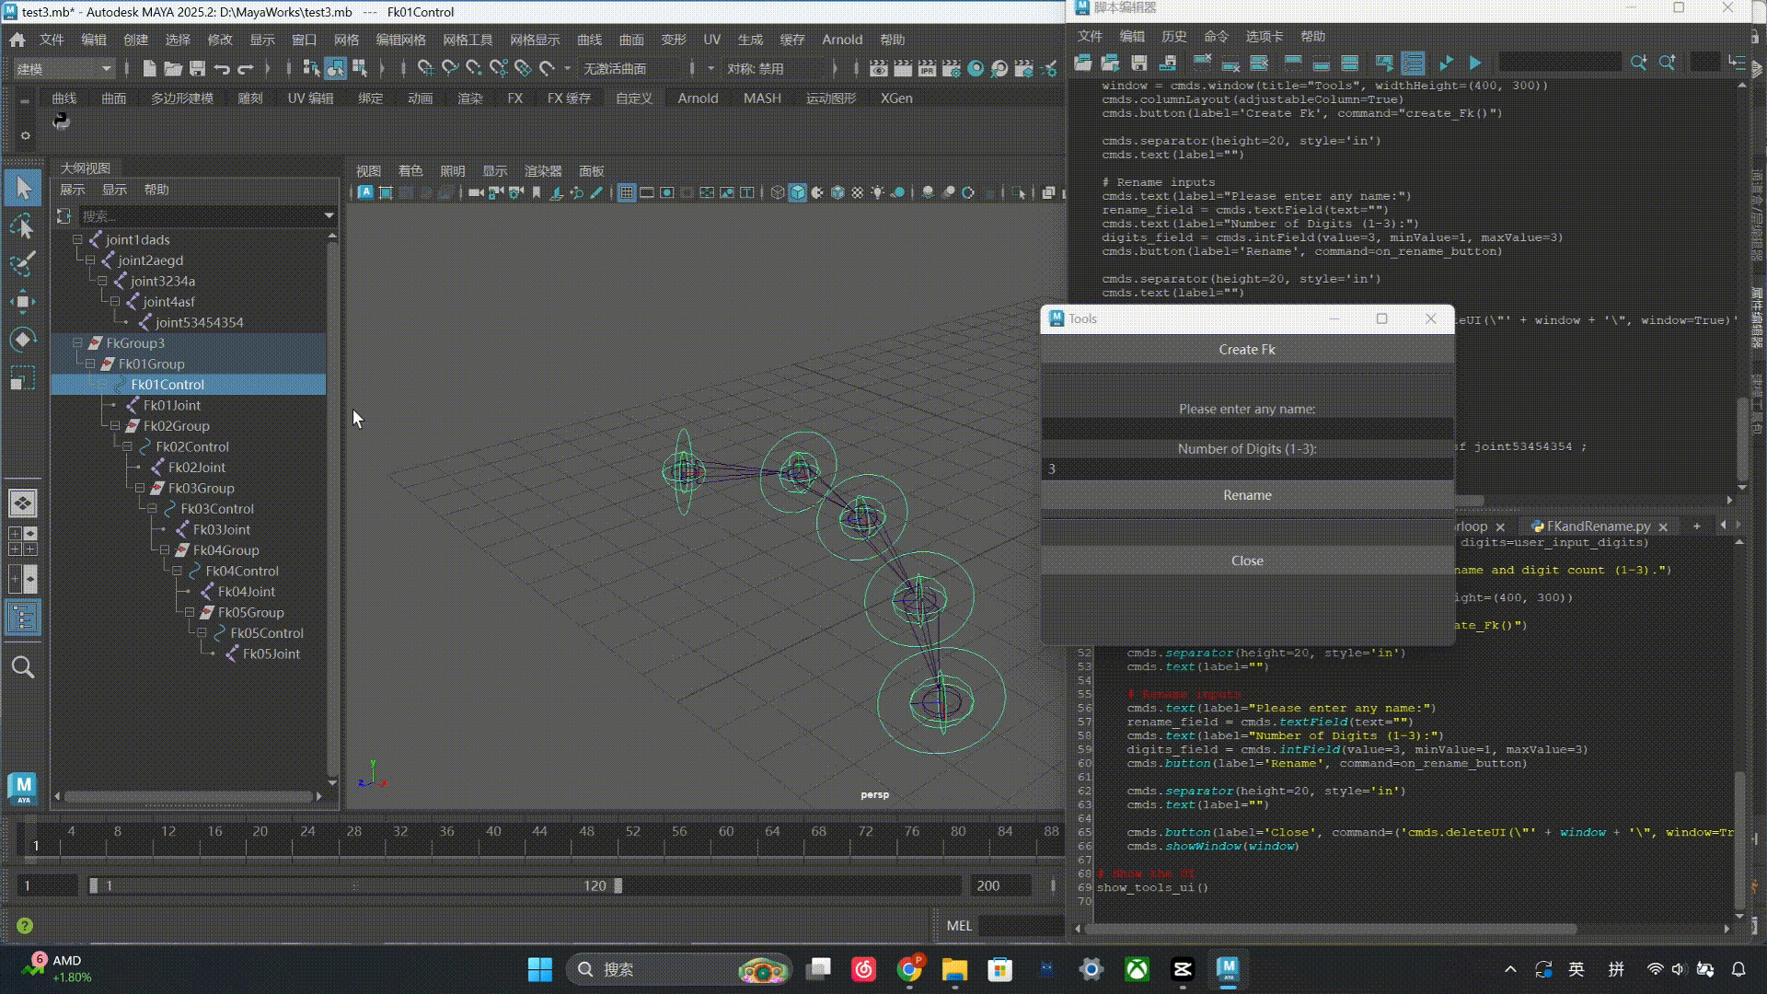Click frame 48 on the timeline

click(x=586, y=831)
